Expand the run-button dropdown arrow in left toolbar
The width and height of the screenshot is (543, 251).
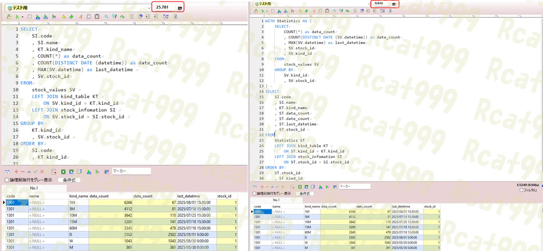23,17
